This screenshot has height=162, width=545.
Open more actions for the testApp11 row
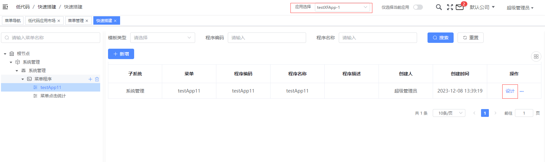click(522, 91)
